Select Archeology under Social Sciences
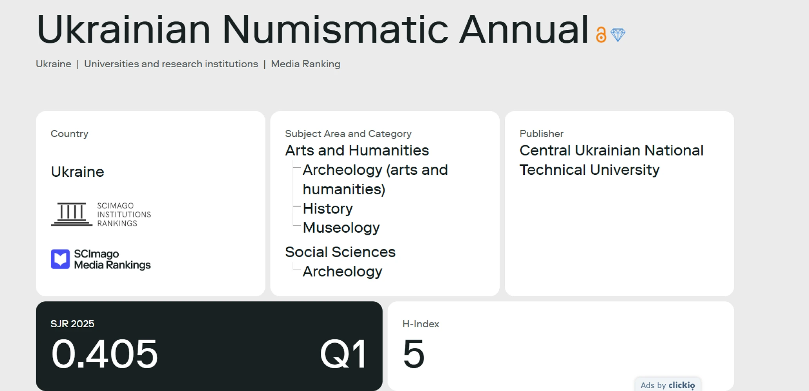 pos(342,271)
